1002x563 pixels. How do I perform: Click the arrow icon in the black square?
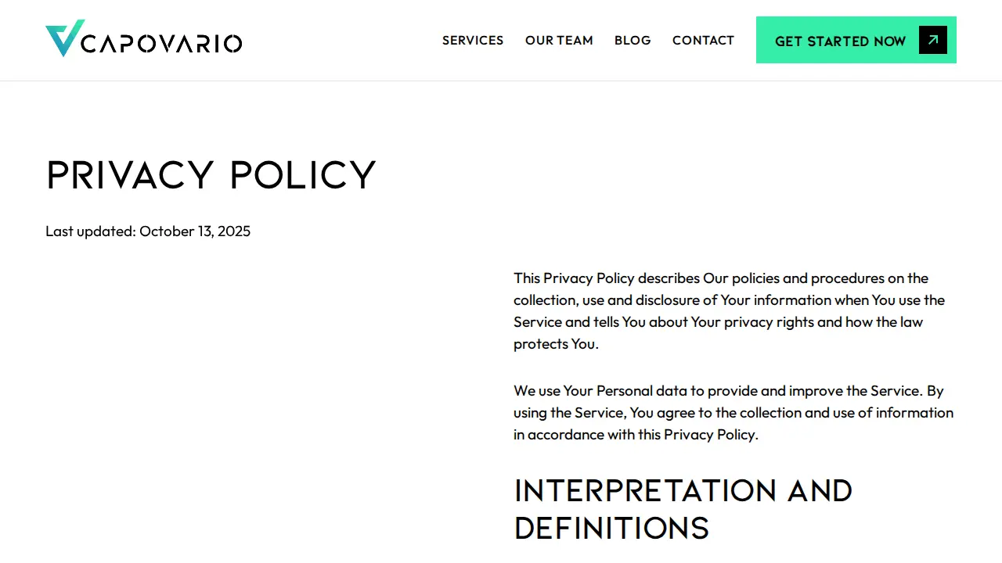click(933, 40)
